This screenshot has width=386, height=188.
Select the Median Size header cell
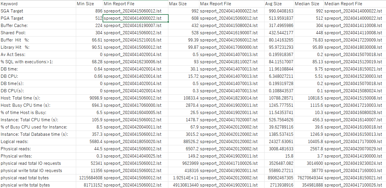click(309, 4)
